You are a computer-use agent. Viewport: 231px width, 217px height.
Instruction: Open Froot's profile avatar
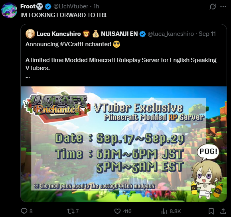coord(9,10)
